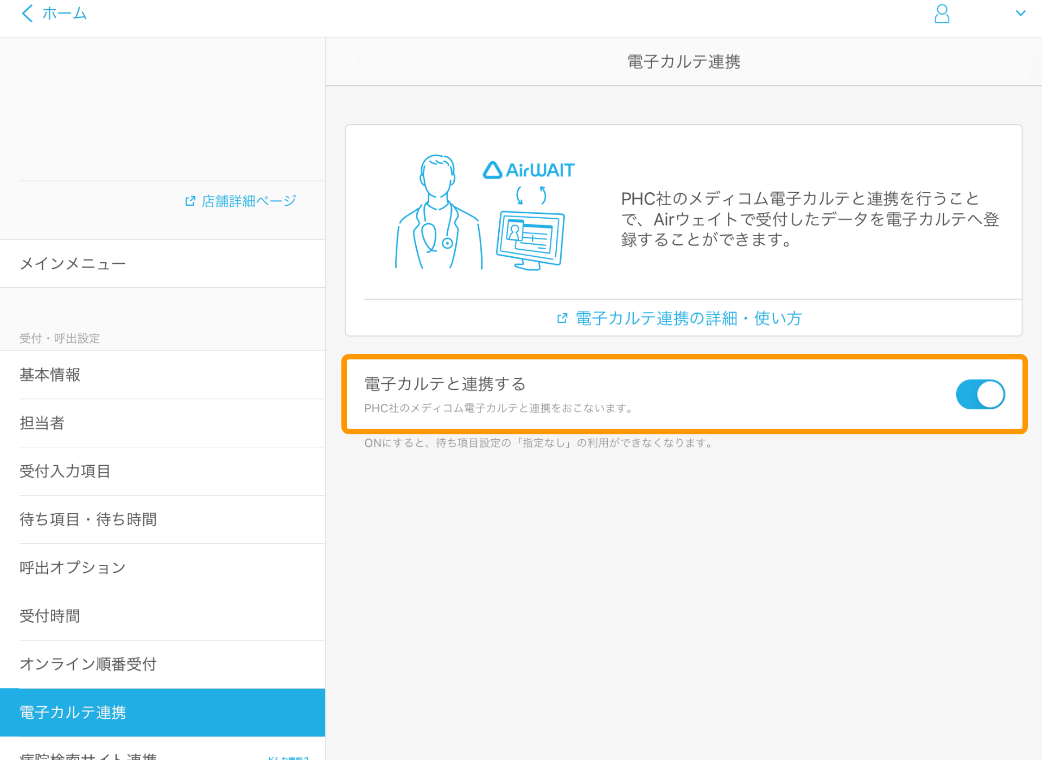Open the user account profile icon

pyautogui.click(x=942, y=14)
